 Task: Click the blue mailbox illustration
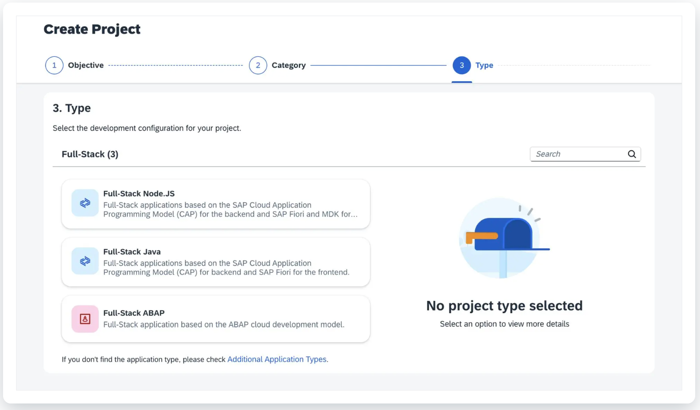click(504, 237)
